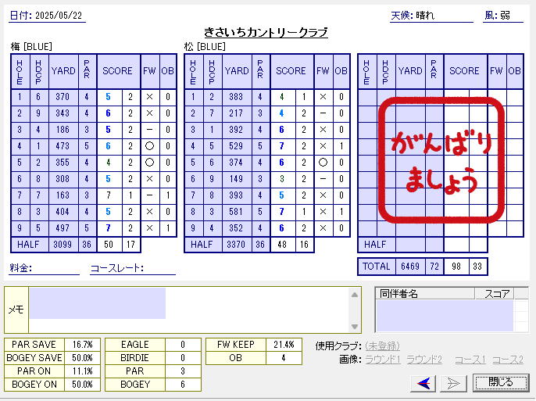This screenshot has width=536, height=401.
Task: Click the 天候: 晴れ weather field
Action: click(431, 16)
